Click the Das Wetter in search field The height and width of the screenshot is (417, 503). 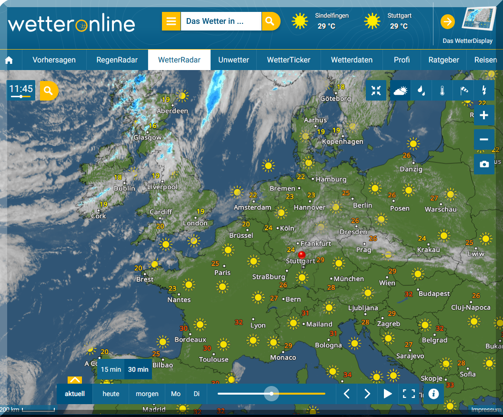coord(221,21)
